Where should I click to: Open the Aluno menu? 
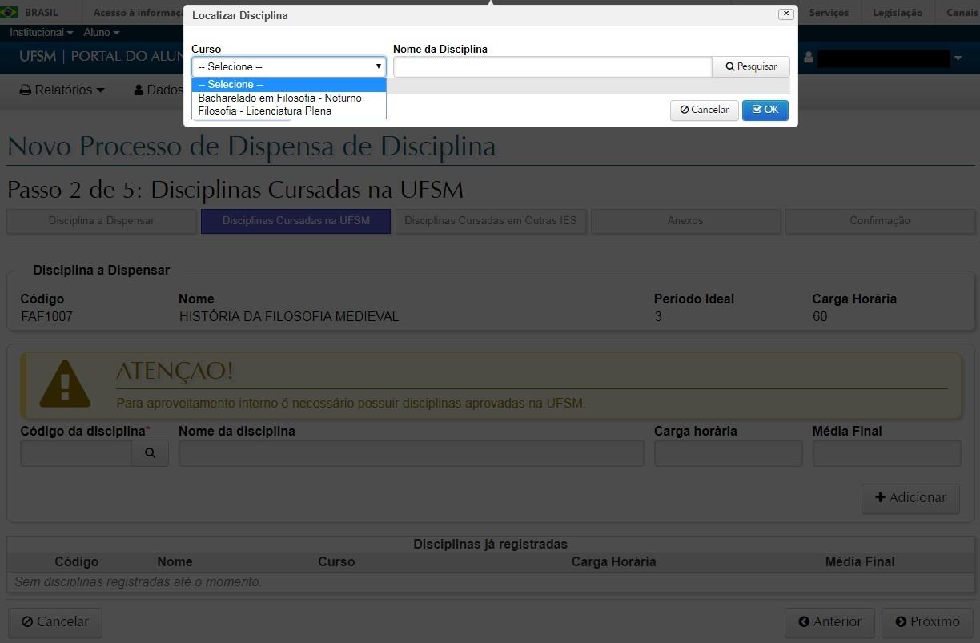click(101, 33)
